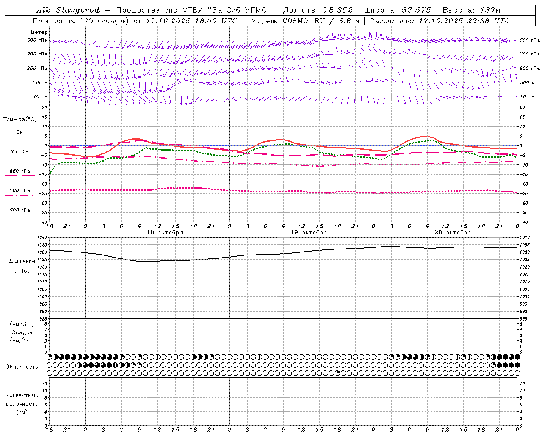542x433 pixels.
Task: Click the elevation text Высота: 137м
Action: (x=472, y=10)
